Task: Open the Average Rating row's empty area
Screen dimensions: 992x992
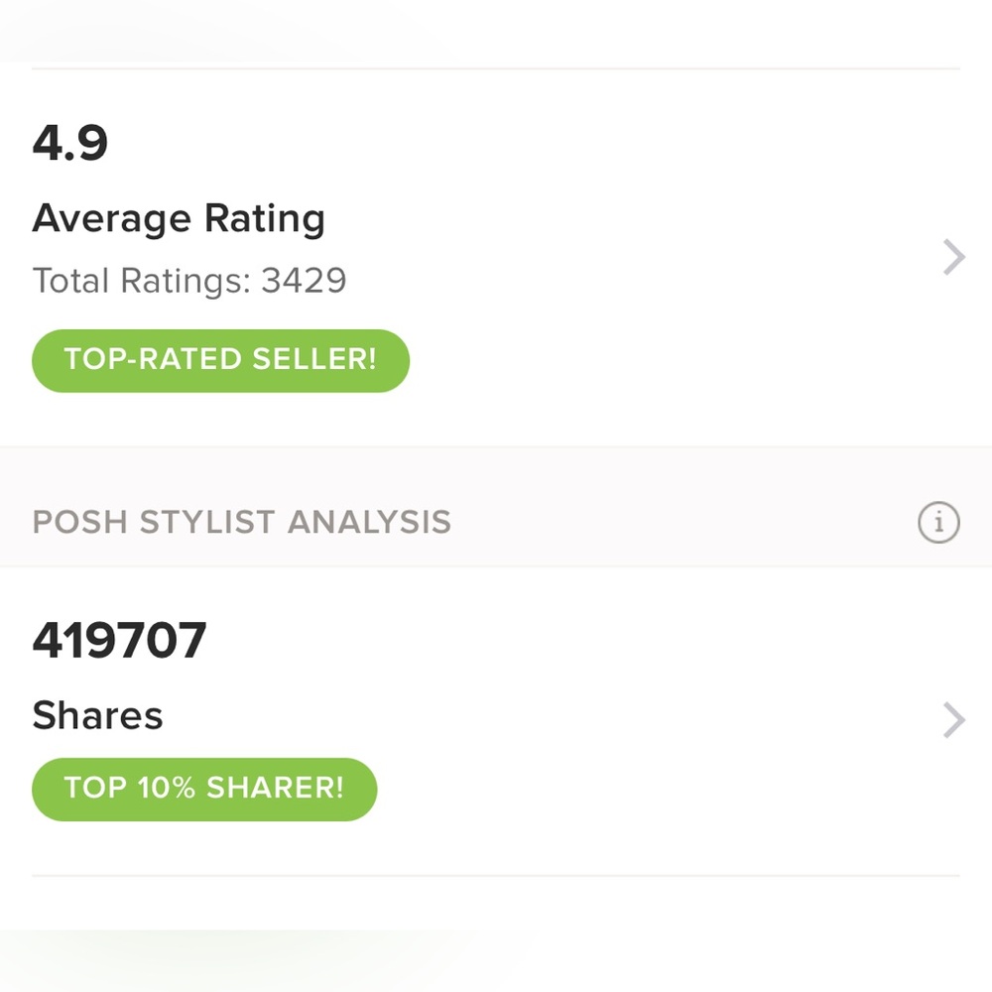Action: point(633,257)
